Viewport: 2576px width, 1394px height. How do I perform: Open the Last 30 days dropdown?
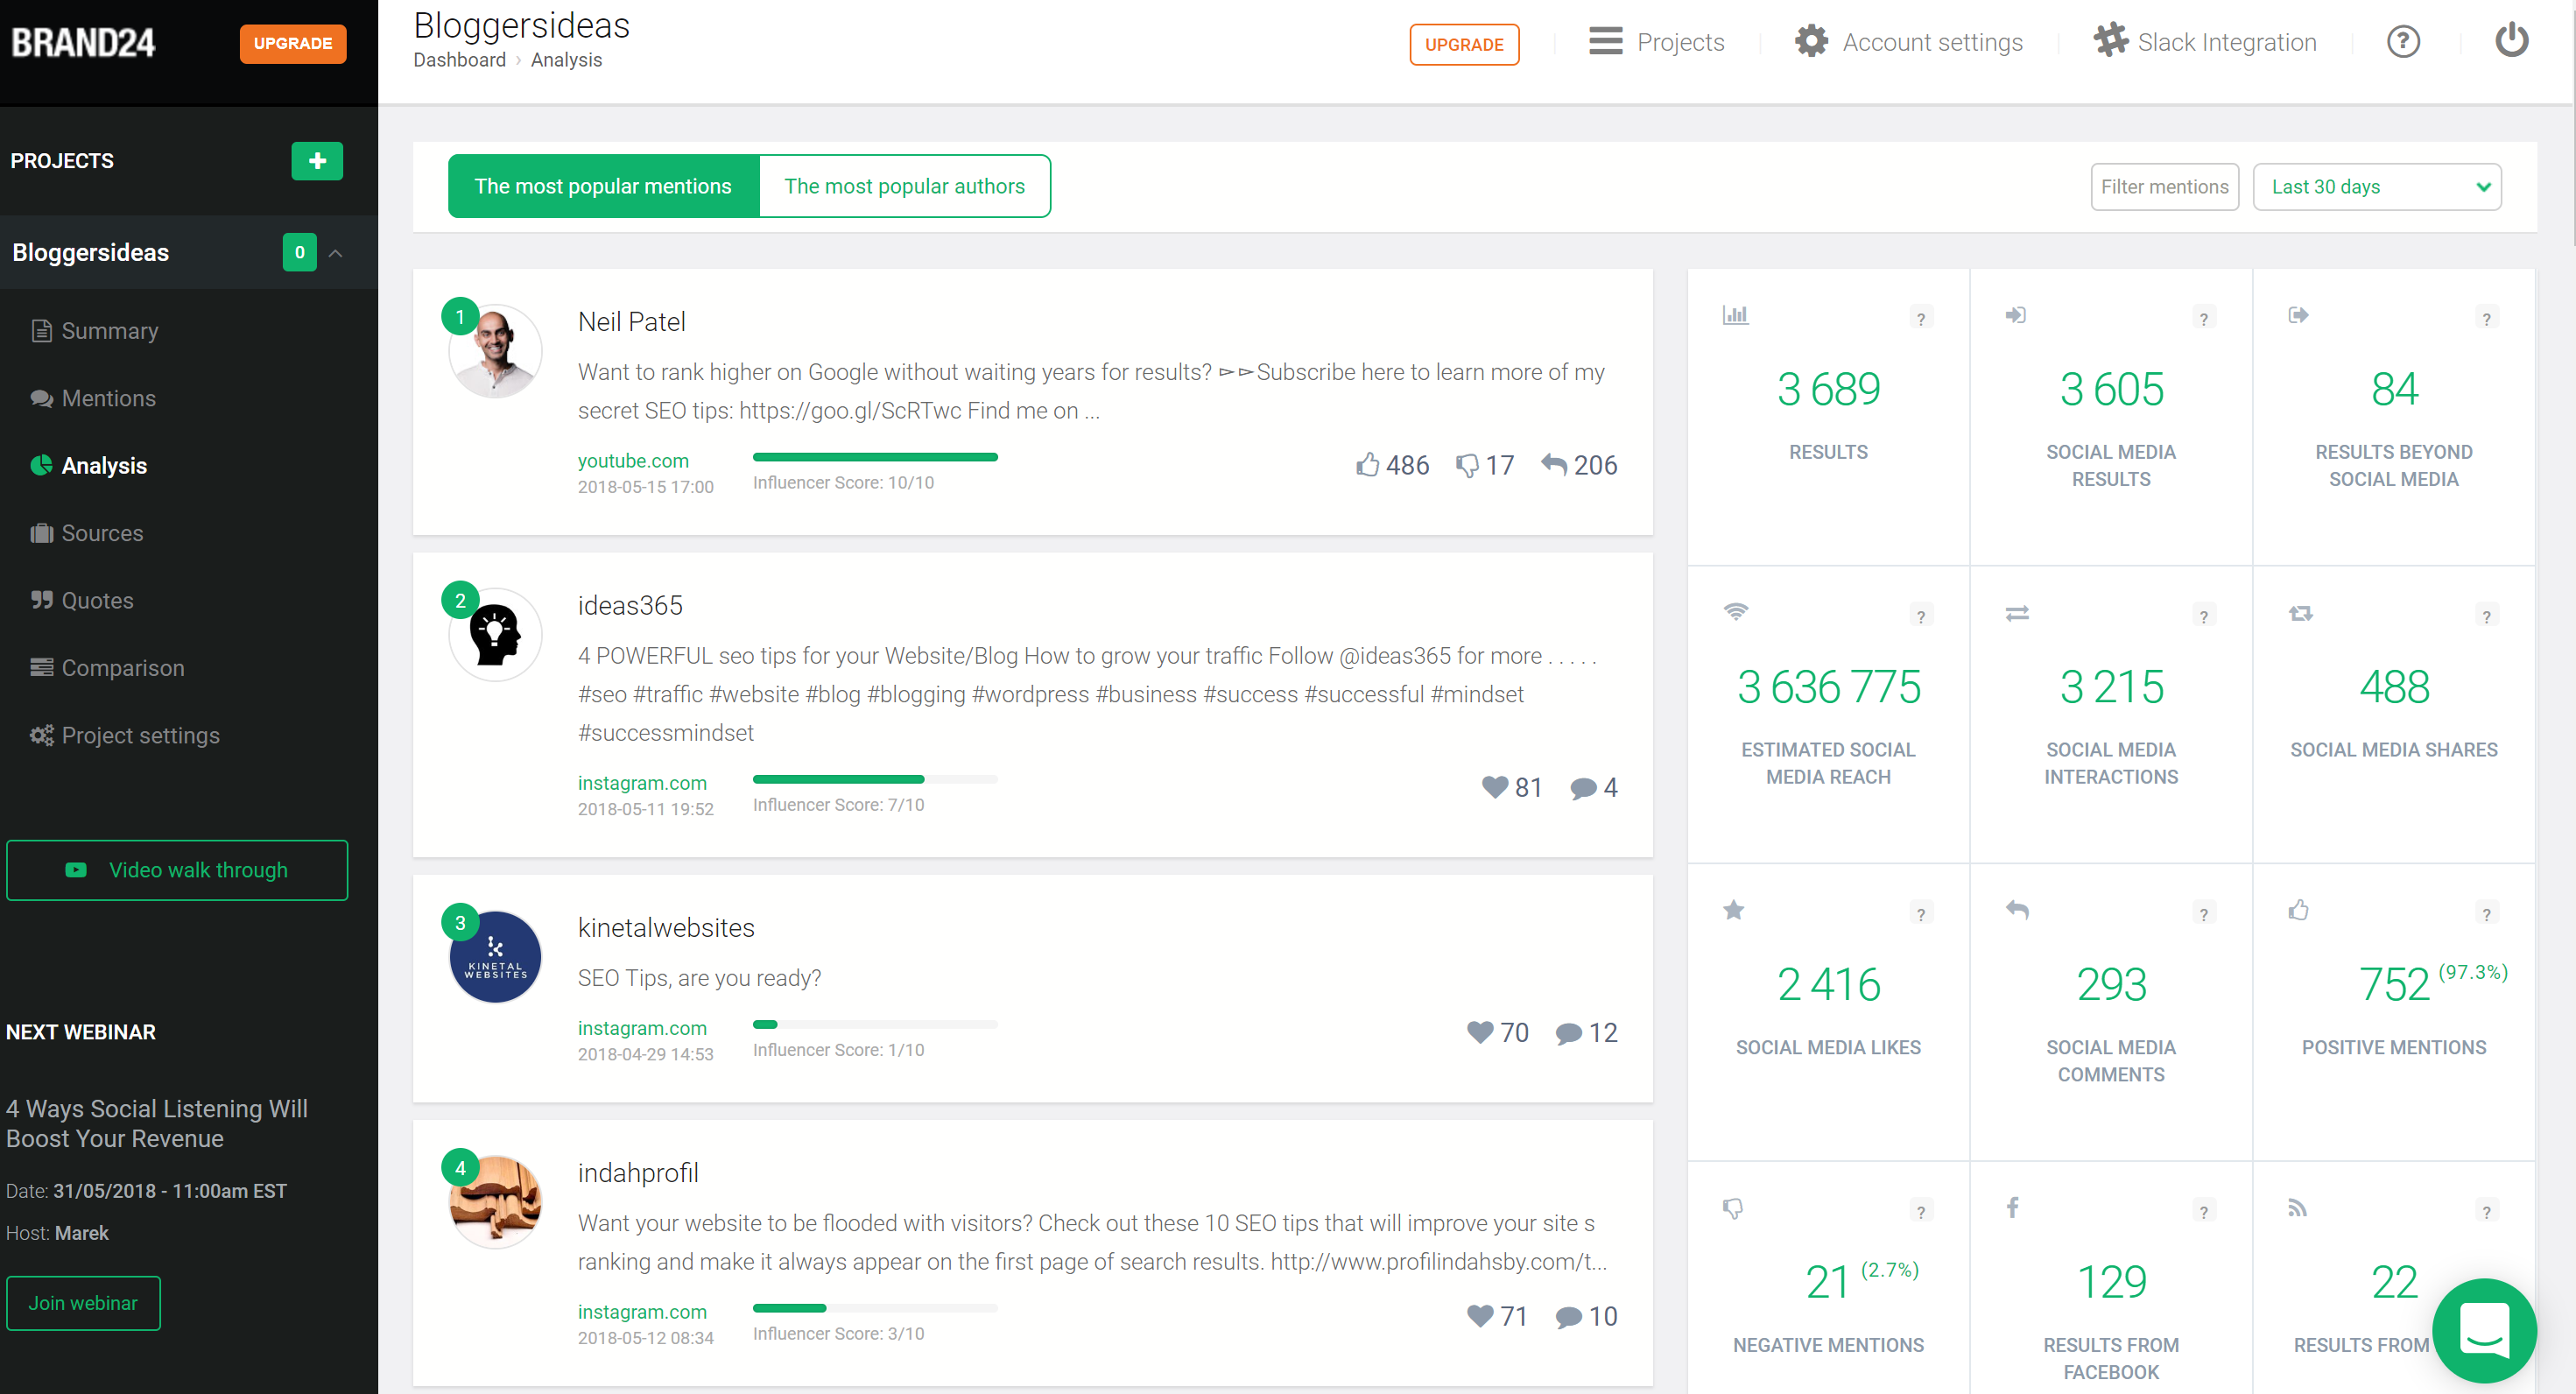2376,187
